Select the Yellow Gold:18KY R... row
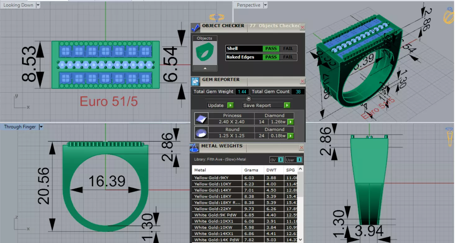The height and width of the screenshot is (243, 455). (245, 203)
